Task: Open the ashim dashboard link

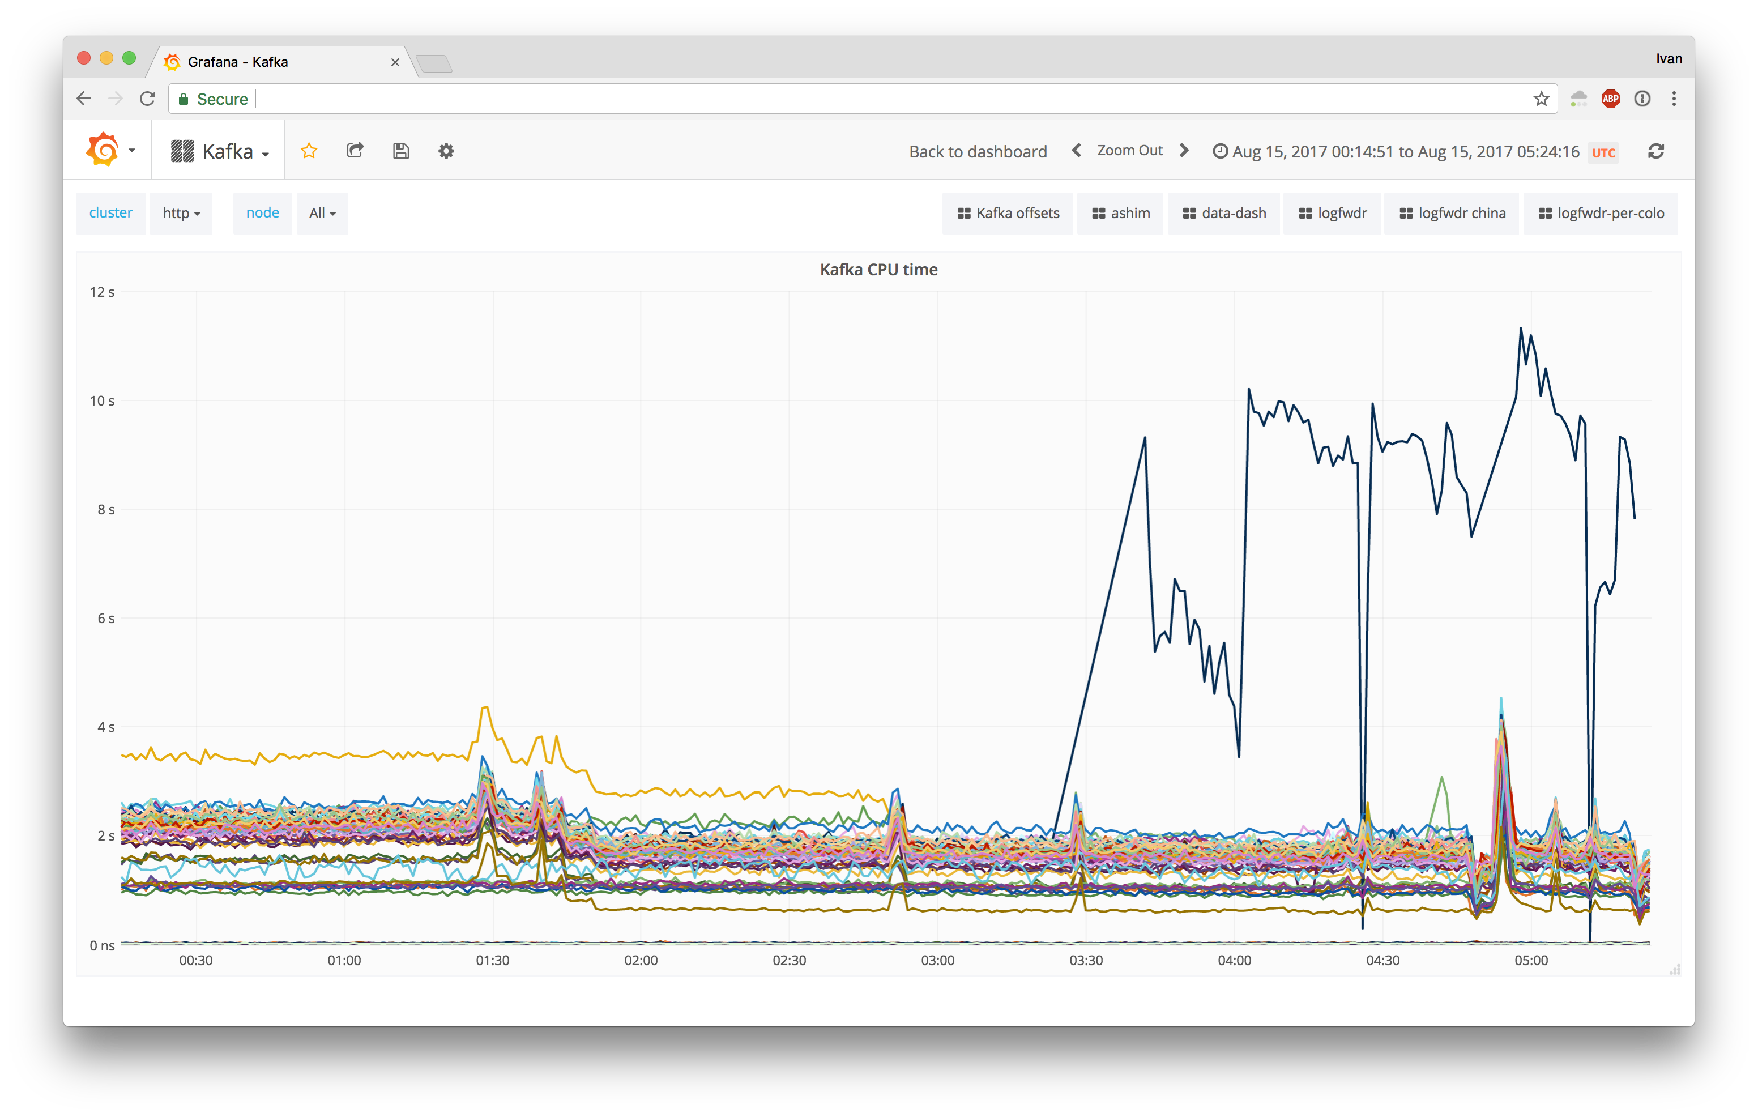Action: [x=1121, y=213]
